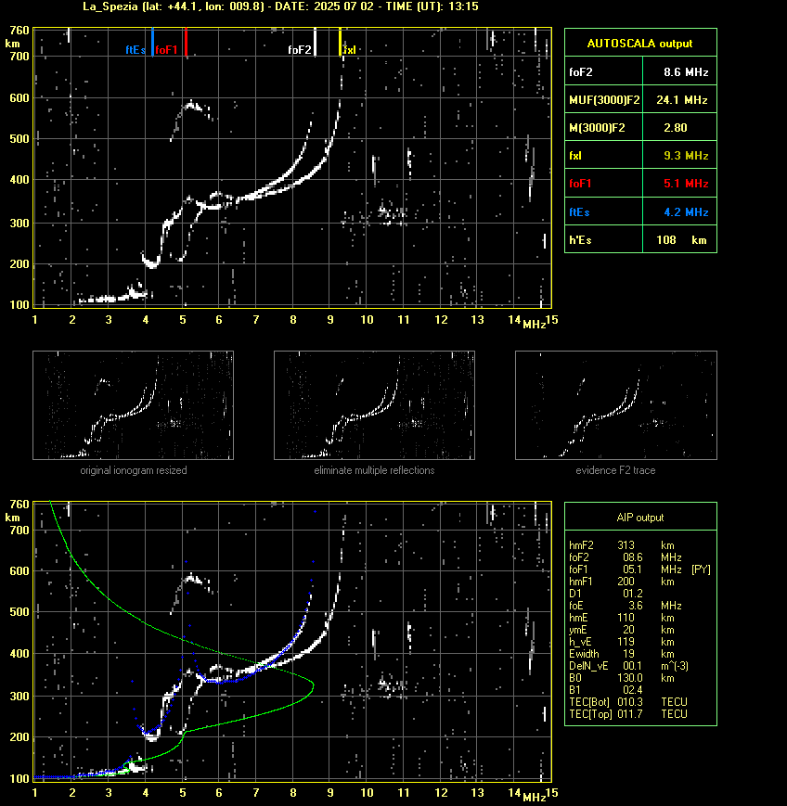Open the original ionogram resized thumbnail
Viewport: 787px width, 806px height.
click(x=134, y=405)
